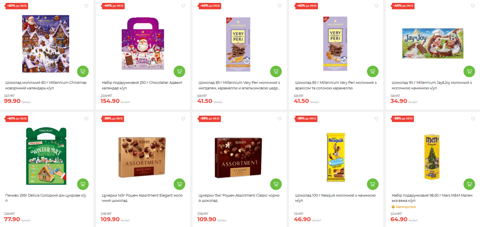Add M&M gift set to cart

(469, 184)
